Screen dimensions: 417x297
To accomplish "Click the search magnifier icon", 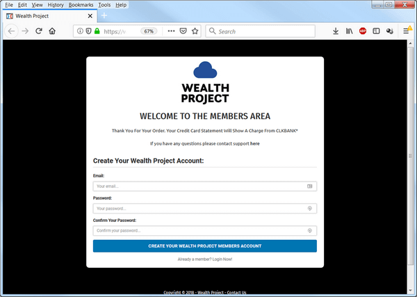I will (212, 31).
